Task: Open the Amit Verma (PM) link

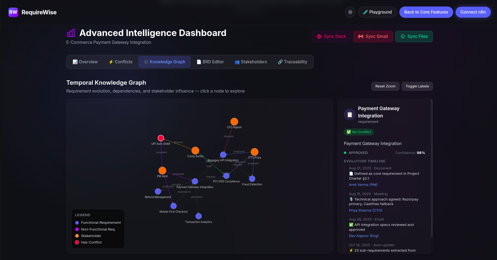Action: [x=363, y=185]
